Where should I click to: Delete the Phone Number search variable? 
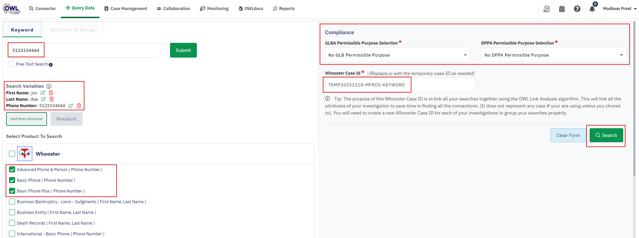click(x=79, y=106)
